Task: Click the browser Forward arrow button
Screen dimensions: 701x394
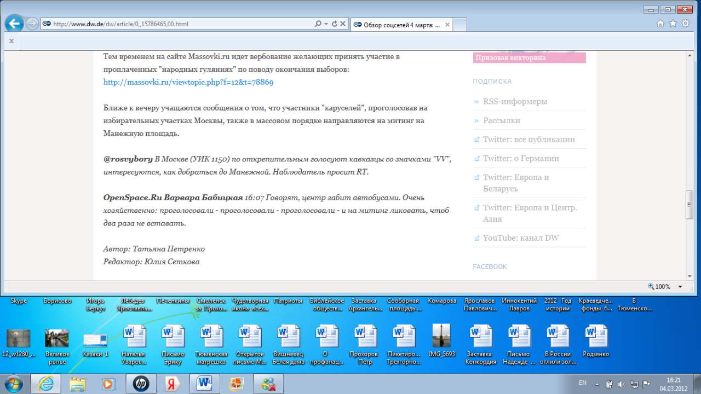Action: (32, 24)
